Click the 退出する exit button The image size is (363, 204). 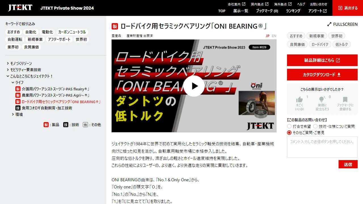click(348, 8)
